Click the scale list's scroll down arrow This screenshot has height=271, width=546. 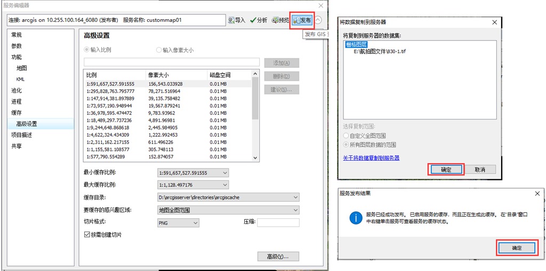pyautogui.click(x=255, y=158)
